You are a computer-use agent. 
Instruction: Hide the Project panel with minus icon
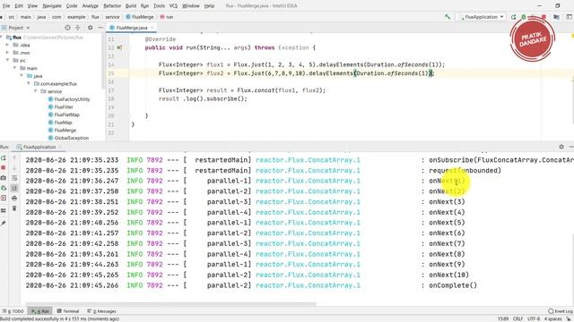[100, 28]
